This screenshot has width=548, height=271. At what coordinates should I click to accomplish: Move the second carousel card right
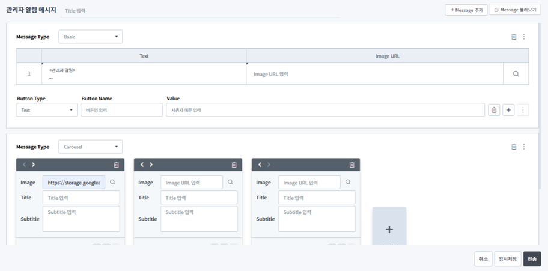pos(151,165)
